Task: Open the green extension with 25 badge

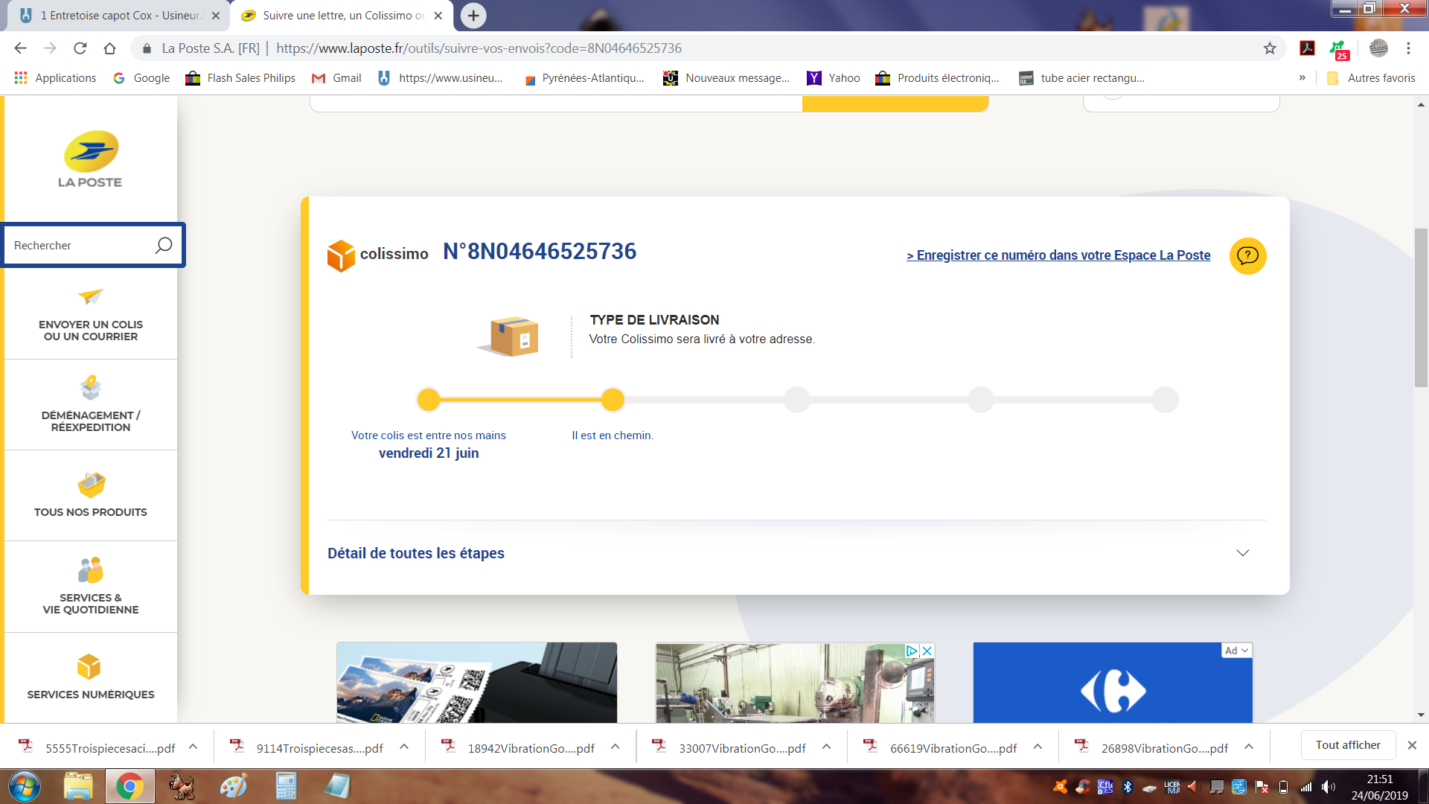Action: coord(1340,50)
